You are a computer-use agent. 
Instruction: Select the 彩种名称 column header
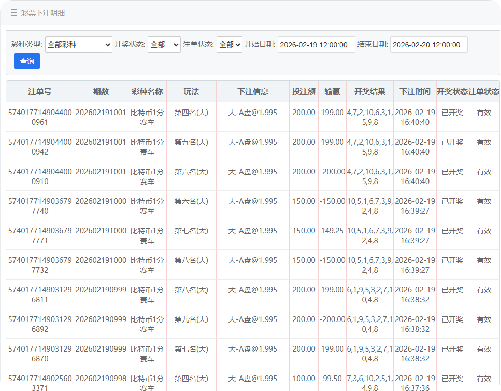click(x=147, y=92)
